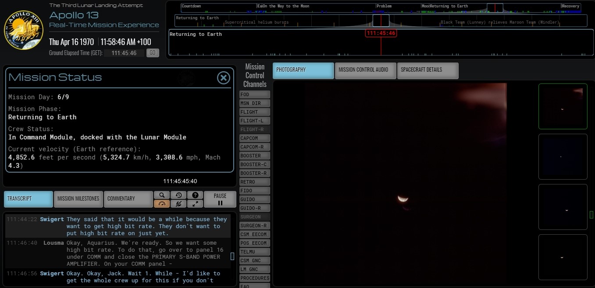Screen dimensions: 595x288
Task: Close the Mission Status panel
Action: tap(224, 78)
